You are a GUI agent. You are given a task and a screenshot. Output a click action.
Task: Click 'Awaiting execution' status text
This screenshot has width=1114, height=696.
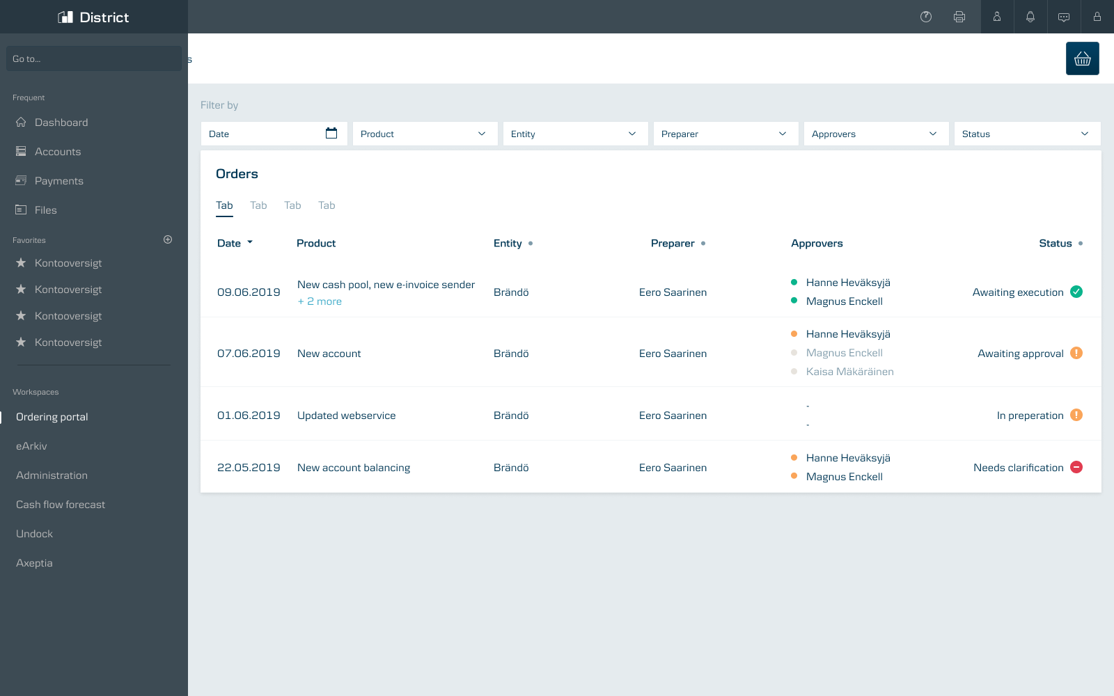[x=1018, y=292]
